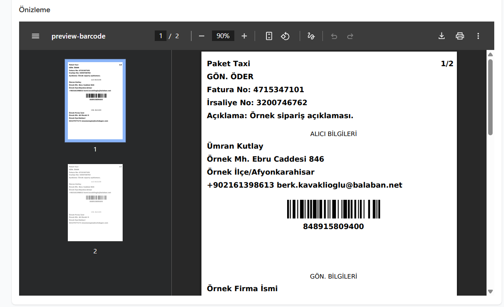Select the page 2 thumbnail

click(95, 203)
